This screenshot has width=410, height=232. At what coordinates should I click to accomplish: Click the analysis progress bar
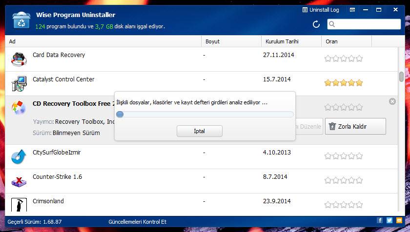(205, 115)
